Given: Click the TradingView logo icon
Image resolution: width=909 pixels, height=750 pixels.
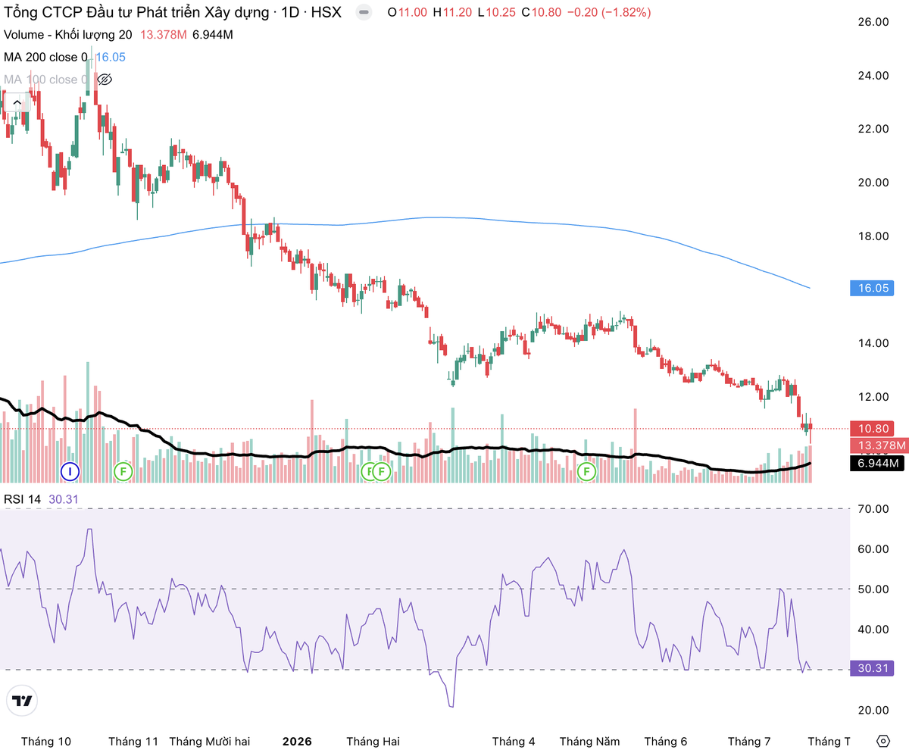Looking at the screenshot, I should pyautogui.click(x=23, y=701).
